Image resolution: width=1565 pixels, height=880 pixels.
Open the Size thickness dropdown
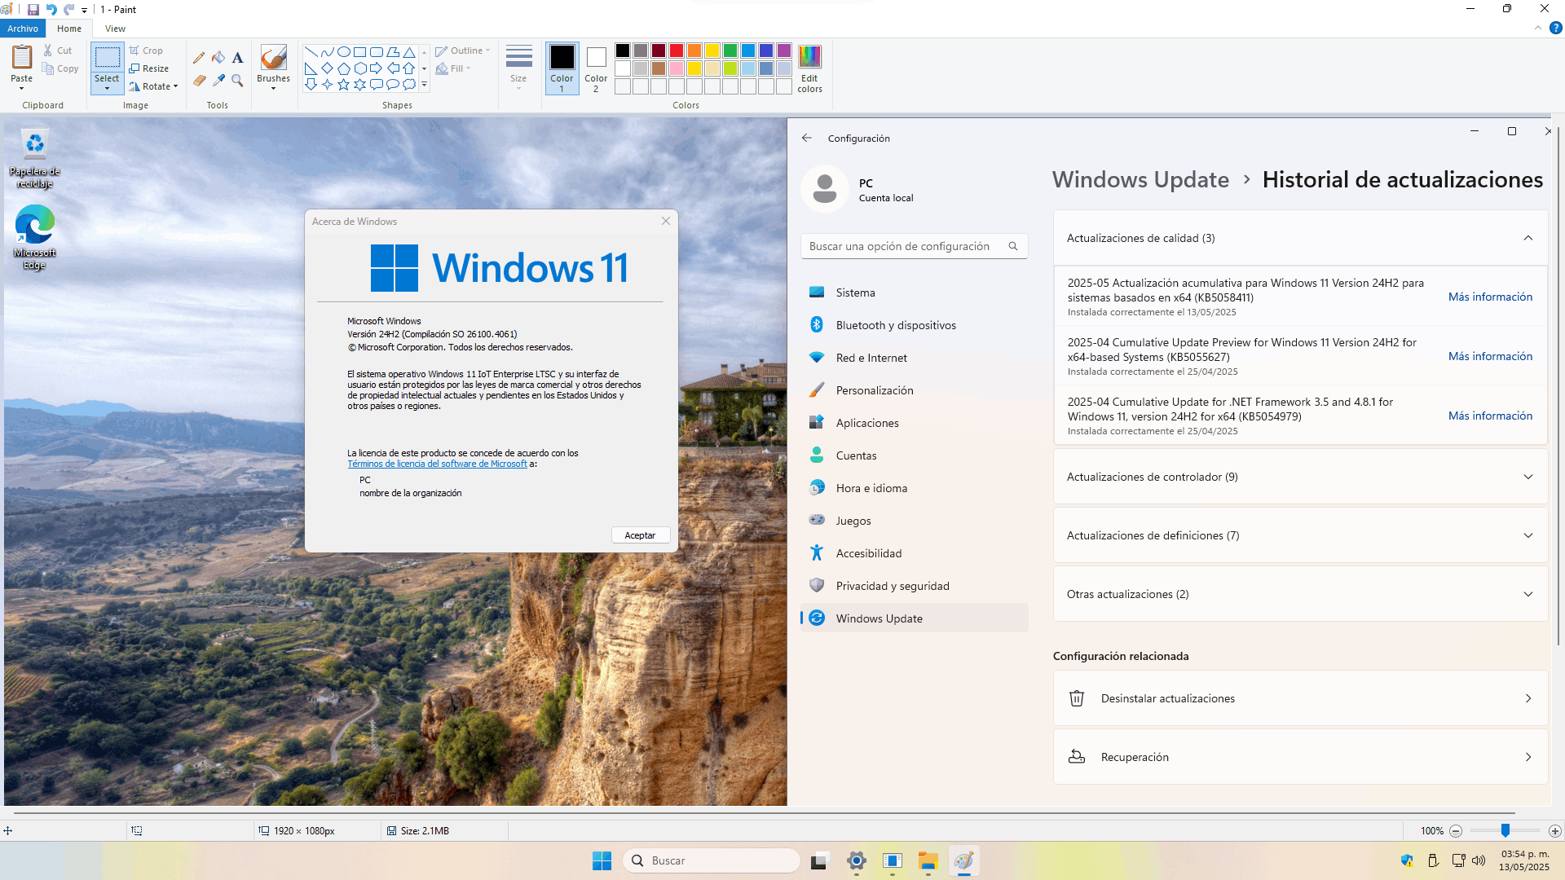pyautogui.click(x=518, y=68)
